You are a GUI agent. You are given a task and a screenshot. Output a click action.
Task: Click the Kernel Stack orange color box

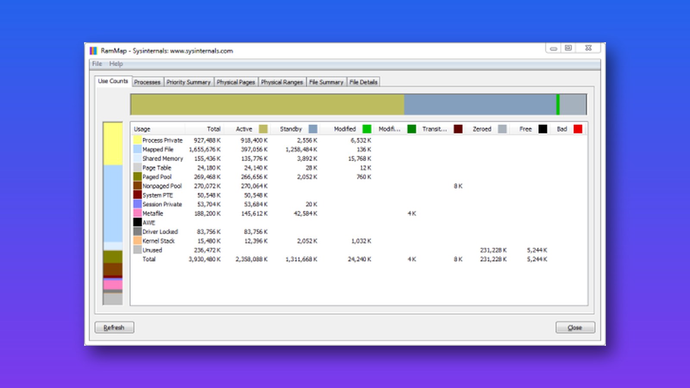[138, 241]
